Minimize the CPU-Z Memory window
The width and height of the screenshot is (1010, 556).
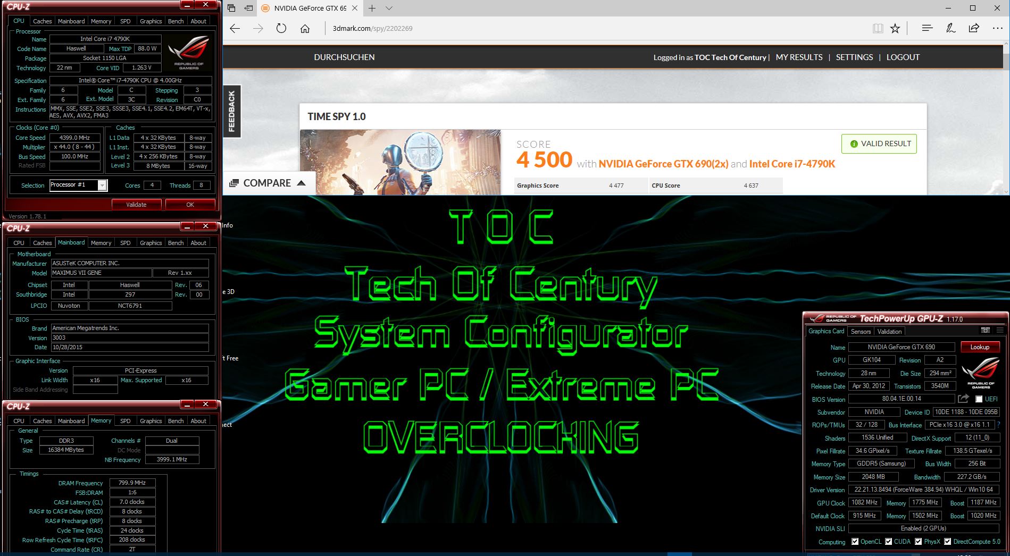(x=187, y=405)
